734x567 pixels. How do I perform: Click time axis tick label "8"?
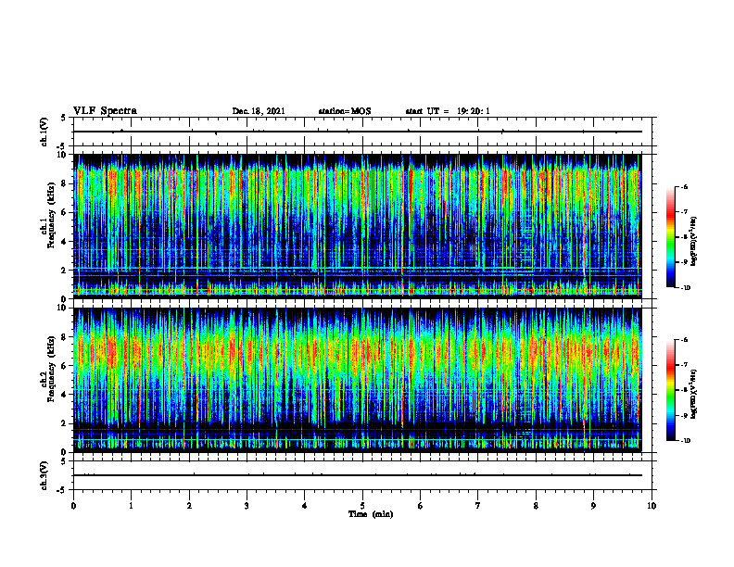pos(536,506)
